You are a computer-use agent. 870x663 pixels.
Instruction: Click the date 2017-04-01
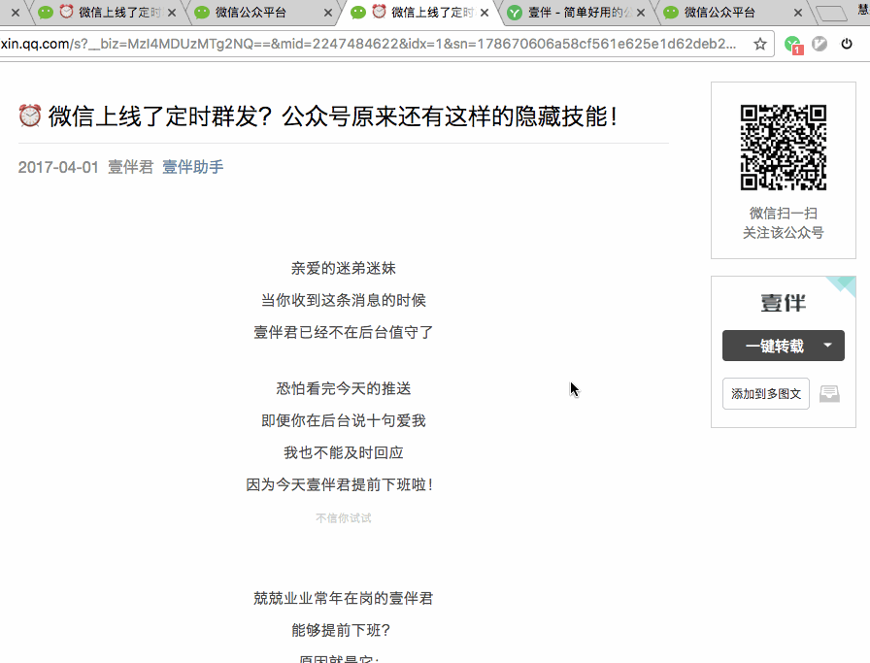tap(58, 167)
